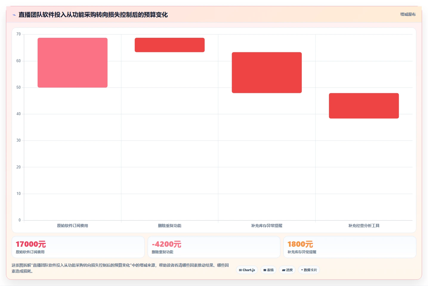Click the description paragraph starting 这张图拆解
428x286 pixels.
point(120,268)
